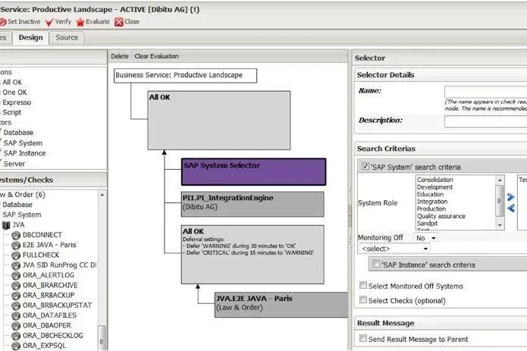Click the left arrow to remove system role
This screenshot has height=351, width=527.
(510, 208)
